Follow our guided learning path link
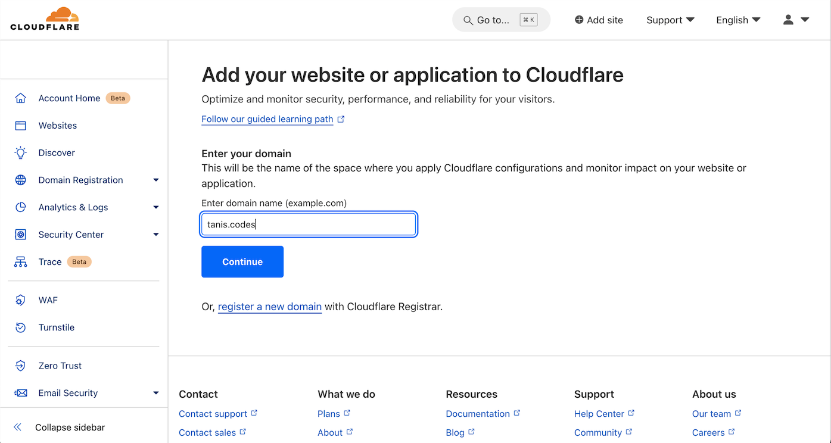Viewport: 831px width, 443px height. click(x=267, y=119)
